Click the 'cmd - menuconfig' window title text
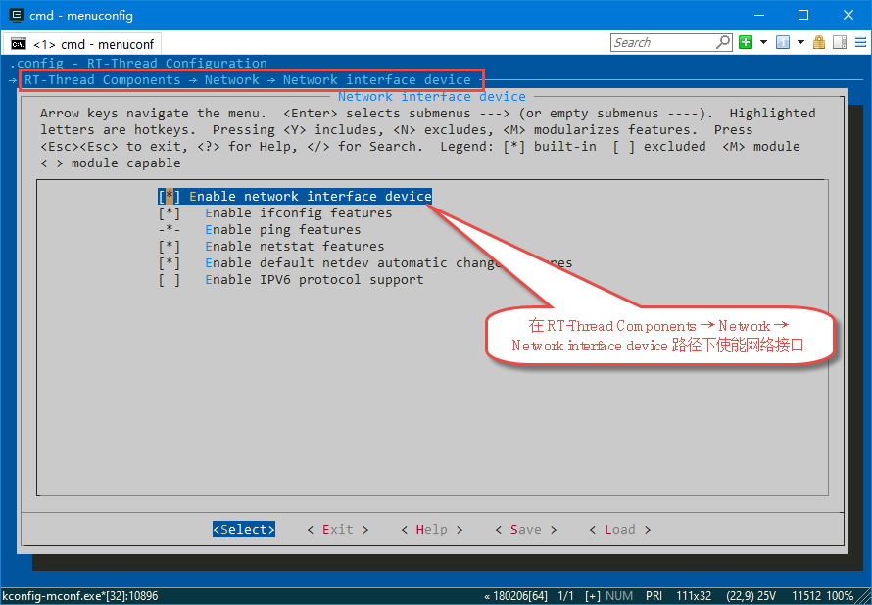The height and width of the screenshot is (605, 872). (x=81, y=16)
